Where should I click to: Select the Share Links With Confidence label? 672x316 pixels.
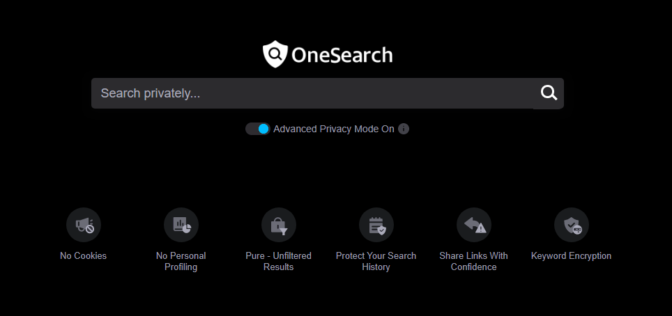click(473, 261)
